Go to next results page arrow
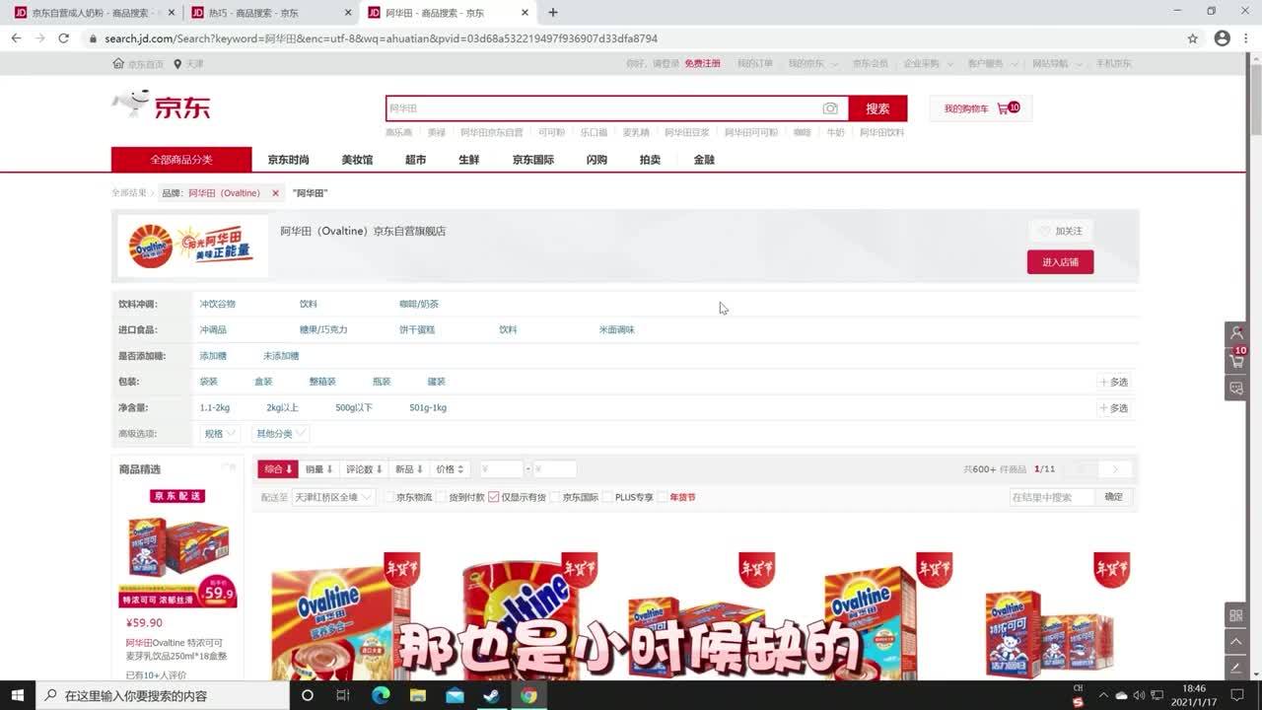This screenshot has height=710, width=1262. tap(1115, 469)
